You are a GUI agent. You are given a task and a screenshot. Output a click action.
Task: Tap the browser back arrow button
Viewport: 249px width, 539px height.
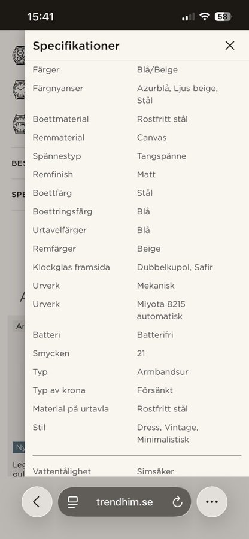click(x=37, y=502)
